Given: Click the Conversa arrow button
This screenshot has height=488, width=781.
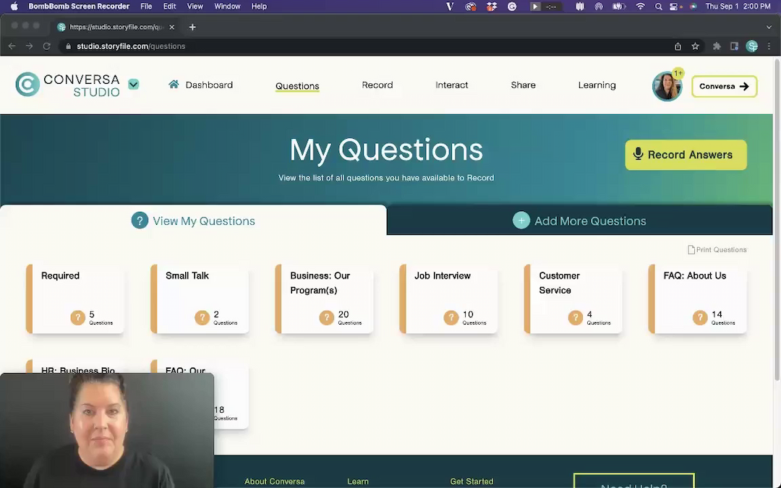Looking at the screenshot, I should coord(724,86).
